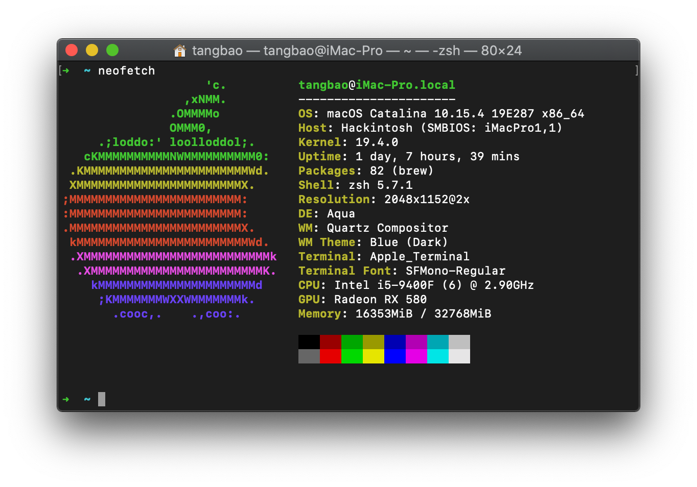Click the home folder icon in title bar
The image size is (697, 487).
(180, 51)
